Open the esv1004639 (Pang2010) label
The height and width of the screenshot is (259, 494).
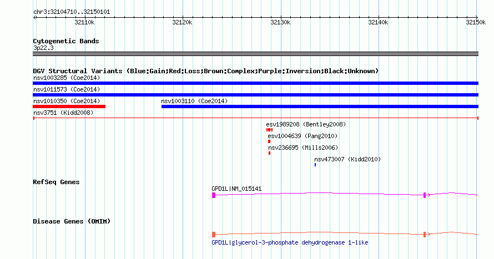[303, 136]
